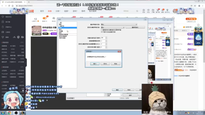
Task: Open the messages bell icon in Douyu header
Action: (x=162, y=11)
